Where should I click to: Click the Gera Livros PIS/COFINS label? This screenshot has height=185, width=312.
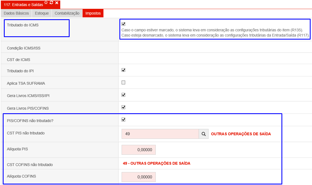pos(28,108)
